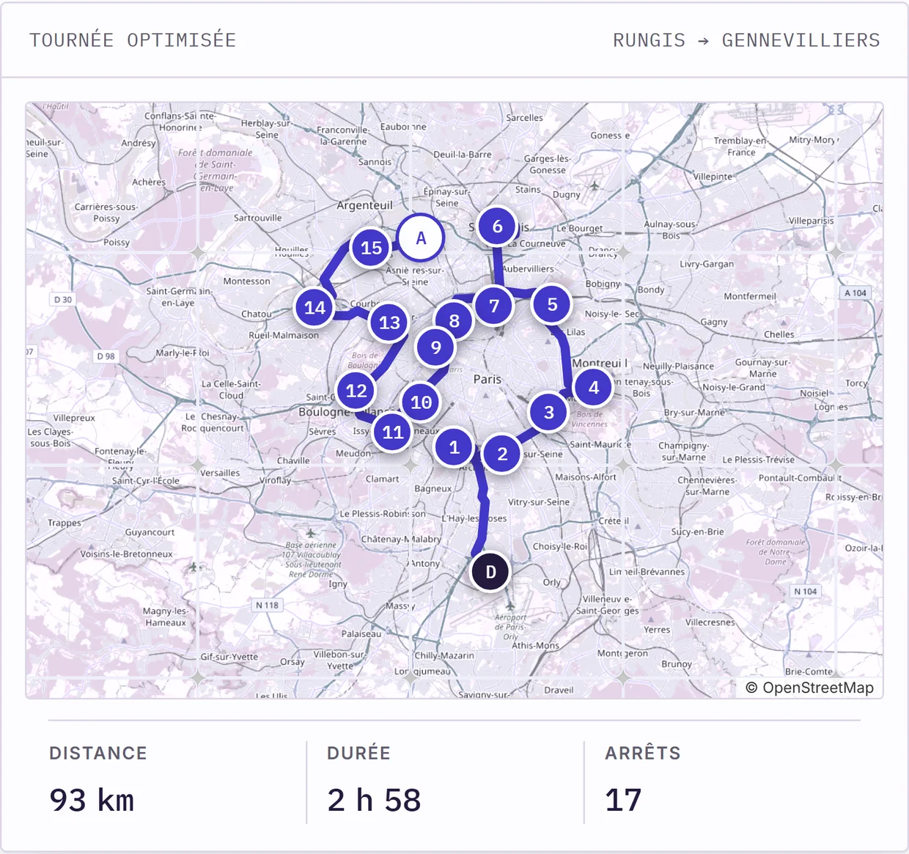
Task: Click stop marker 2 on the route
Action: [502, 454]
